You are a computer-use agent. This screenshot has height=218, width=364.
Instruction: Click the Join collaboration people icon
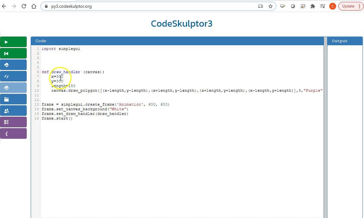13,111
